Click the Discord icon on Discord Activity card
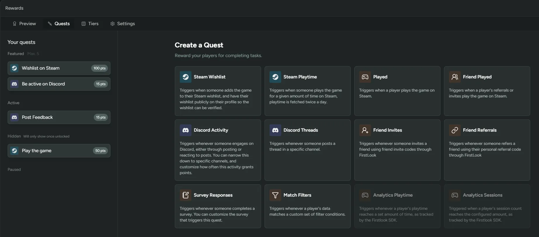539x237 pixels. click(x=186, y=130)
